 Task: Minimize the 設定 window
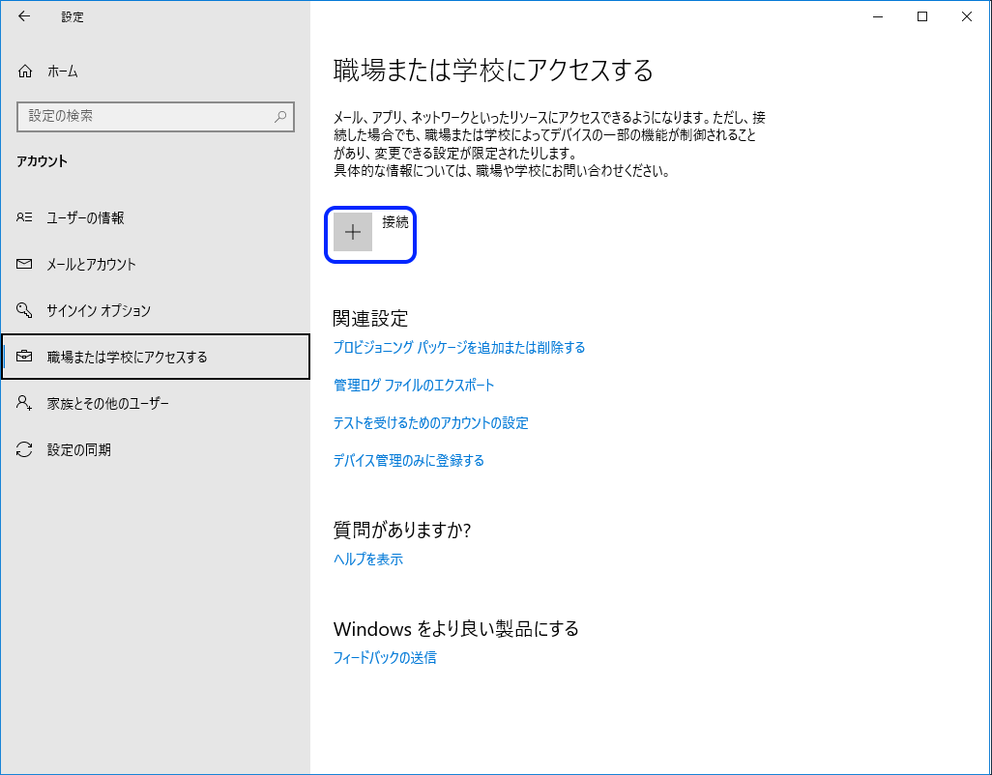tap(878, 17)
